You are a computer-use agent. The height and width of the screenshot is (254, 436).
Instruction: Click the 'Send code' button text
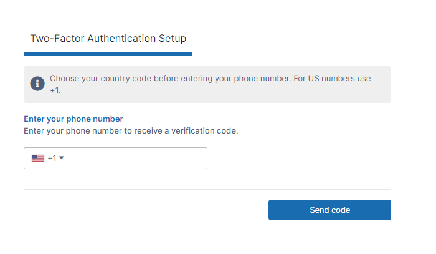329,210
